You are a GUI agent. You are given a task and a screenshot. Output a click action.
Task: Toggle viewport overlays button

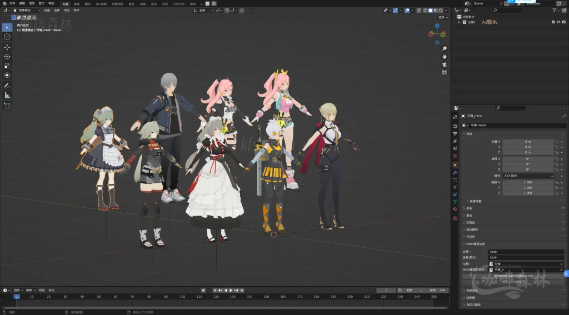(x=407, y=11)
